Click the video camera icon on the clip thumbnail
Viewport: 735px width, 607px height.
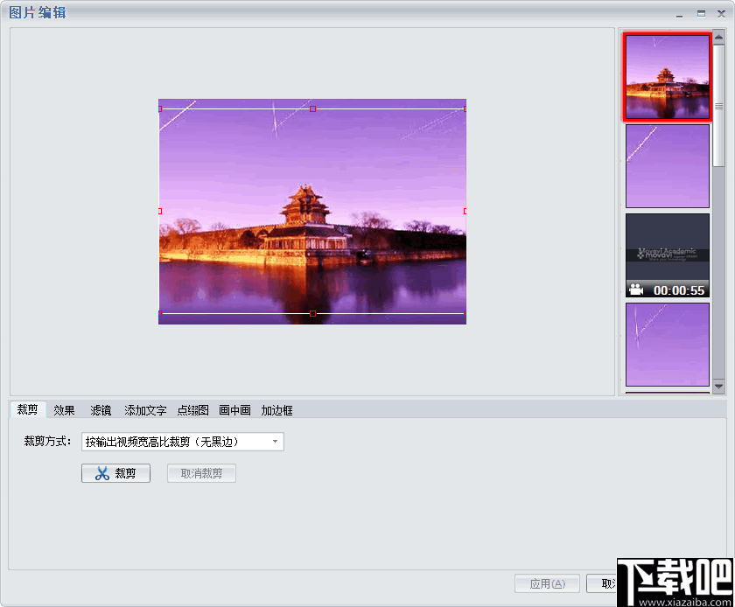click(x=636, y=288)
